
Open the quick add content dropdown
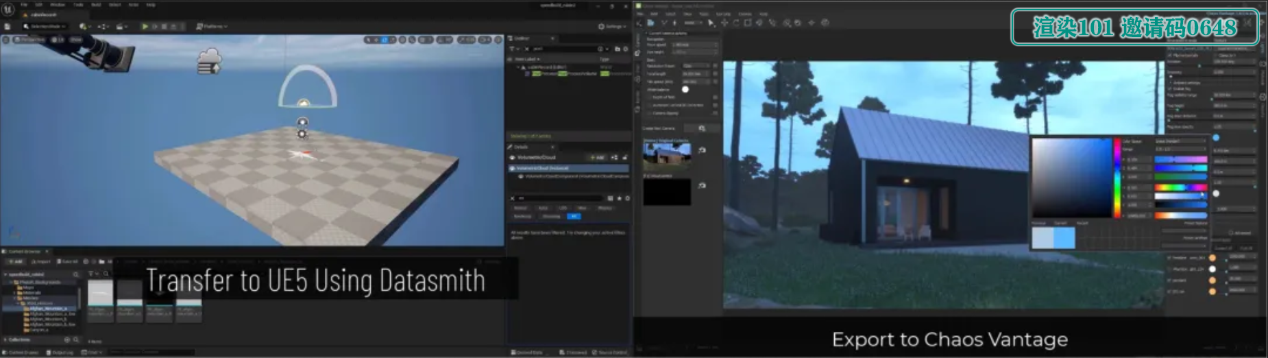(x=86, y=27)
